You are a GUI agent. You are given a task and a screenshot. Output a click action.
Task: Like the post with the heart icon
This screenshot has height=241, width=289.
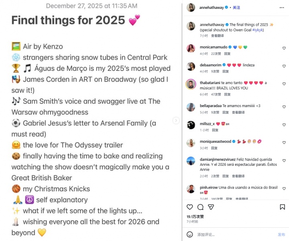tap(190, 207)
